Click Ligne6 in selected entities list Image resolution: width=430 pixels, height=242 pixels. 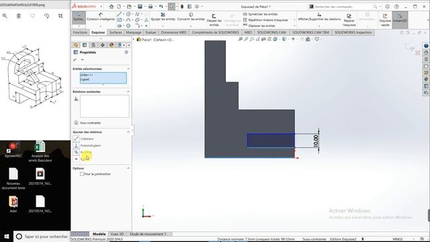point(85,79)
